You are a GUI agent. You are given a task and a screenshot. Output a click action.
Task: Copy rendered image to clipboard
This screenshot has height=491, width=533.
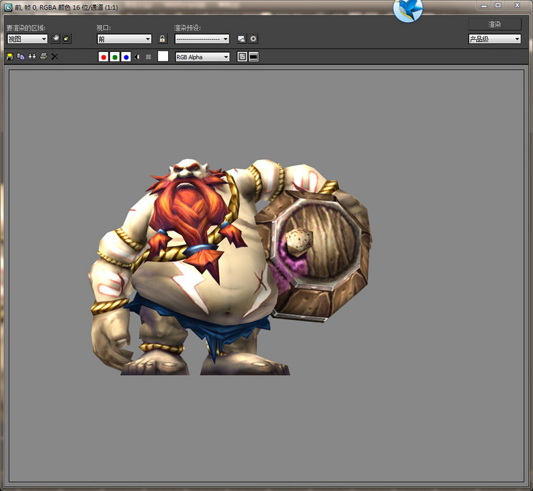[x=20, y=57]
